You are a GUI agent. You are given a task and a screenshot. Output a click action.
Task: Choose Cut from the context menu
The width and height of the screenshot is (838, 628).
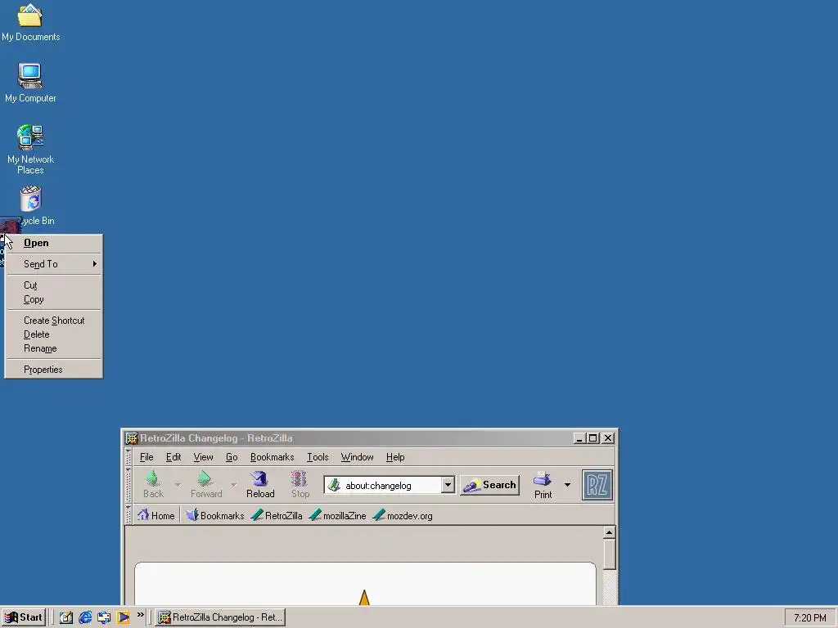(x=53, y=285)
